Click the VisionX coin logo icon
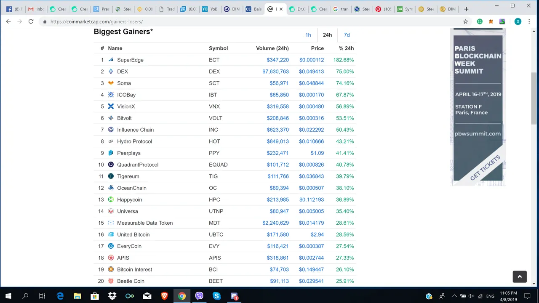539x303 pixels. click(x=111, y=106)
